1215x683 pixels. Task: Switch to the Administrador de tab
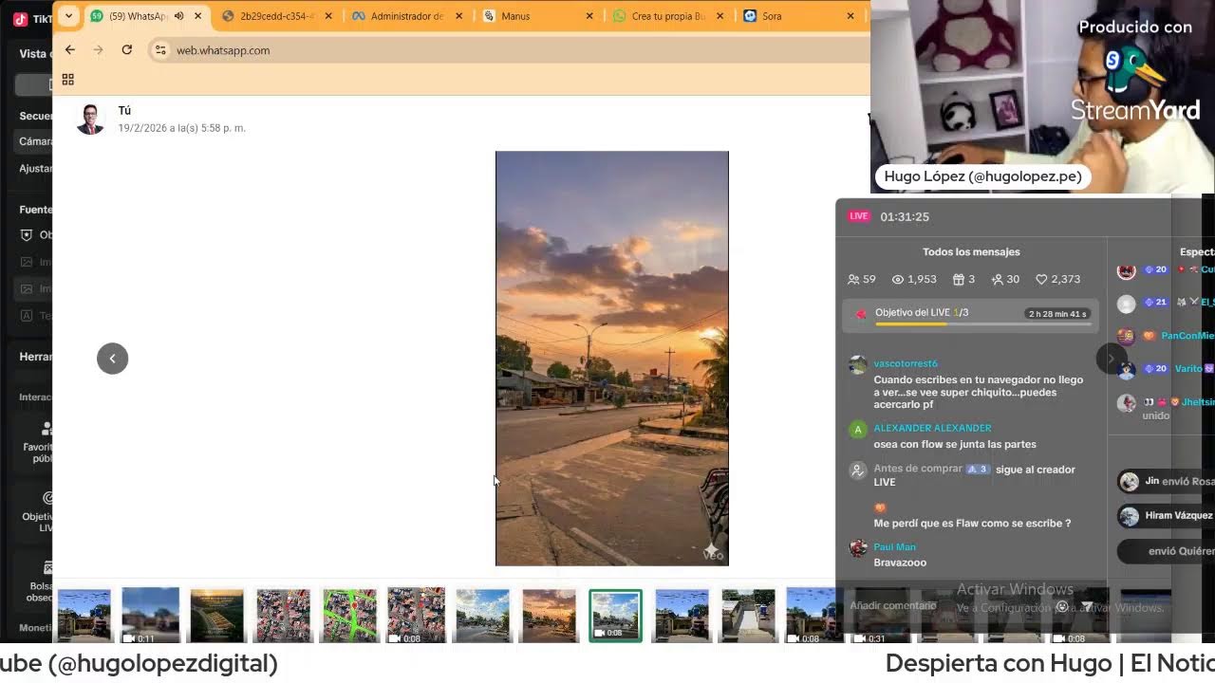[407, 16]
